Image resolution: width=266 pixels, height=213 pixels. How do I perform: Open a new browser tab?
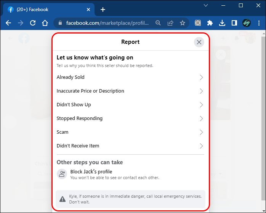pyautogui.click(x=103, y=10)
